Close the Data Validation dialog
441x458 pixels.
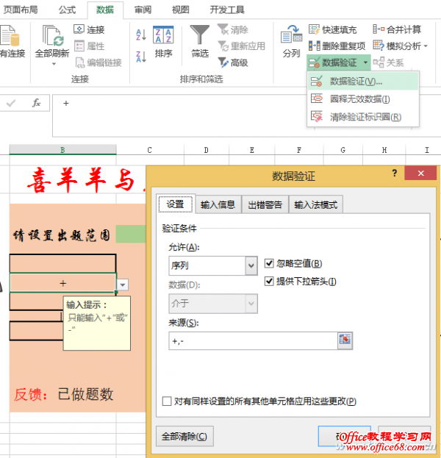pos(420,173)
